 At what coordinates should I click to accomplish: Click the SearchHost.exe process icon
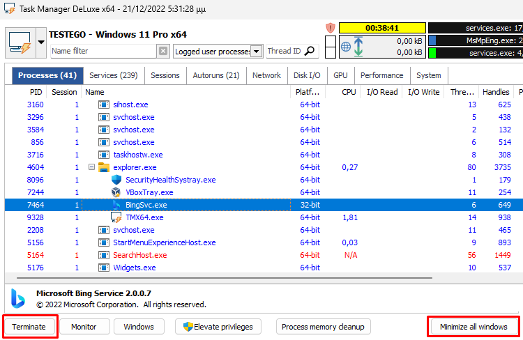tap(104, 255)
